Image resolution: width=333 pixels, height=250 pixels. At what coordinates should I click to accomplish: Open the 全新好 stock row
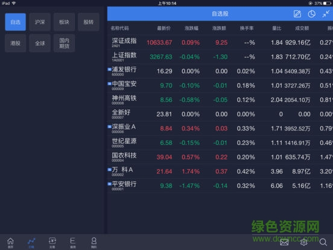click(220, 114)
